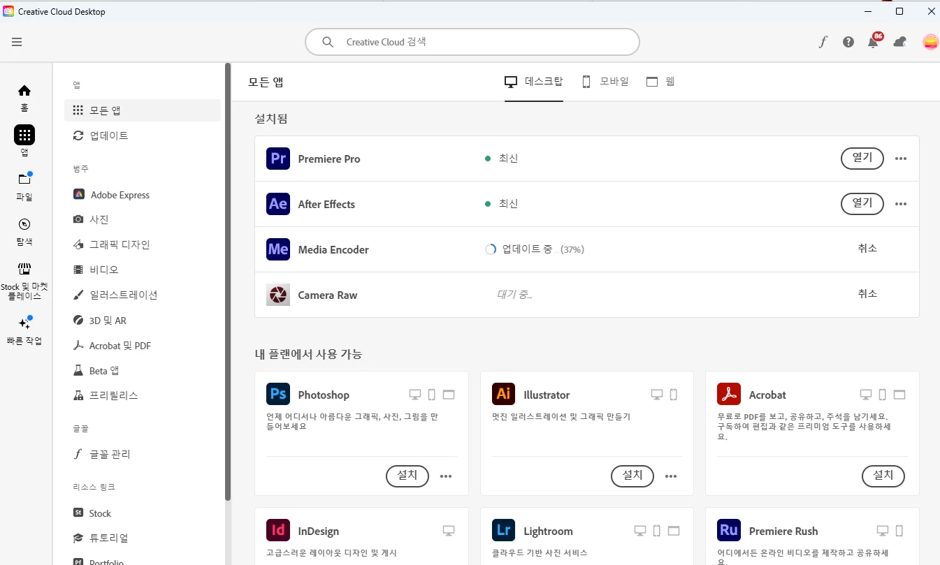Click the Premiere Pro app icon
Screen dimensions: 940x565
[278, 159]
